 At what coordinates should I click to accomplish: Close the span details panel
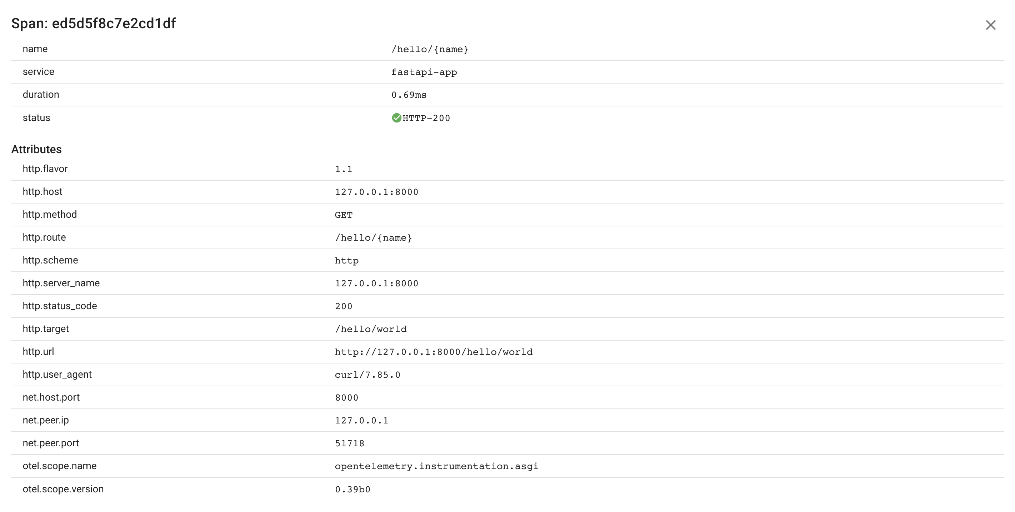[990, 25]
